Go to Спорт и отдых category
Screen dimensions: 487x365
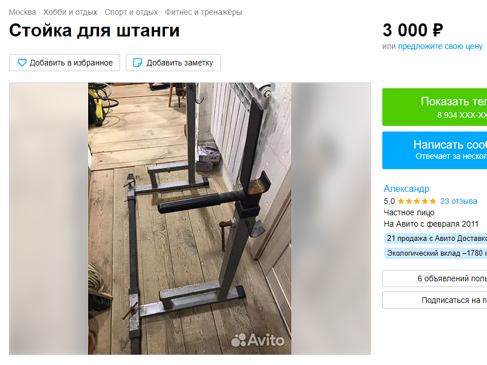131,12
